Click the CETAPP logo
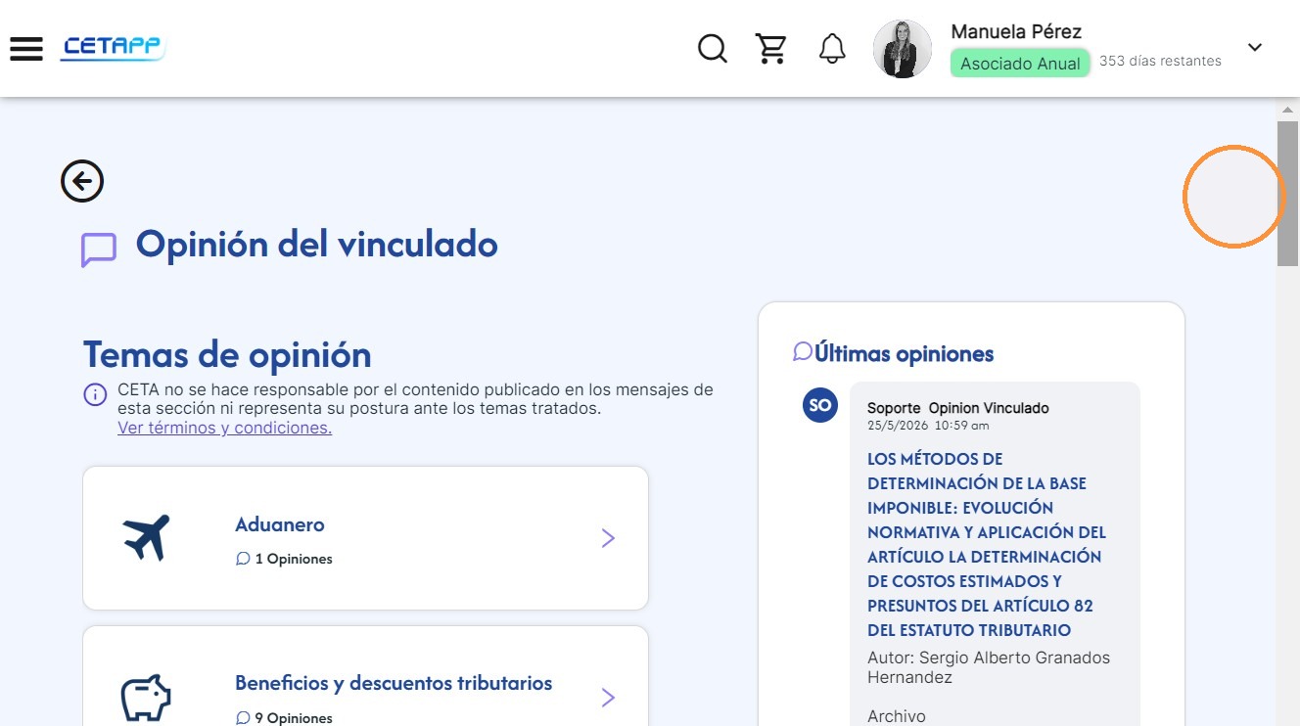This screenshot has width=1300, height=726. (113, 48)
